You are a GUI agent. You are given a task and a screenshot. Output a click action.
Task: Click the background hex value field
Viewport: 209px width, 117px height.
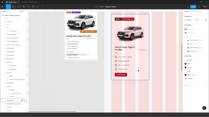189,20
